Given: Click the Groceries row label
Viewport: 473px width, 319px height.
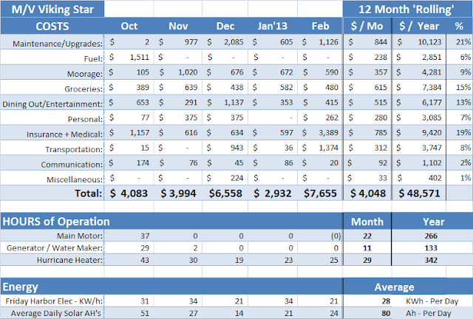Looking at the screenshot, I should (84, 89).
